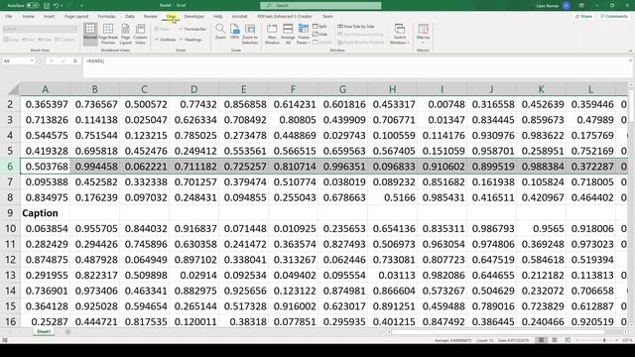Click the formula bar showing =RAND()

coord(356,67)
